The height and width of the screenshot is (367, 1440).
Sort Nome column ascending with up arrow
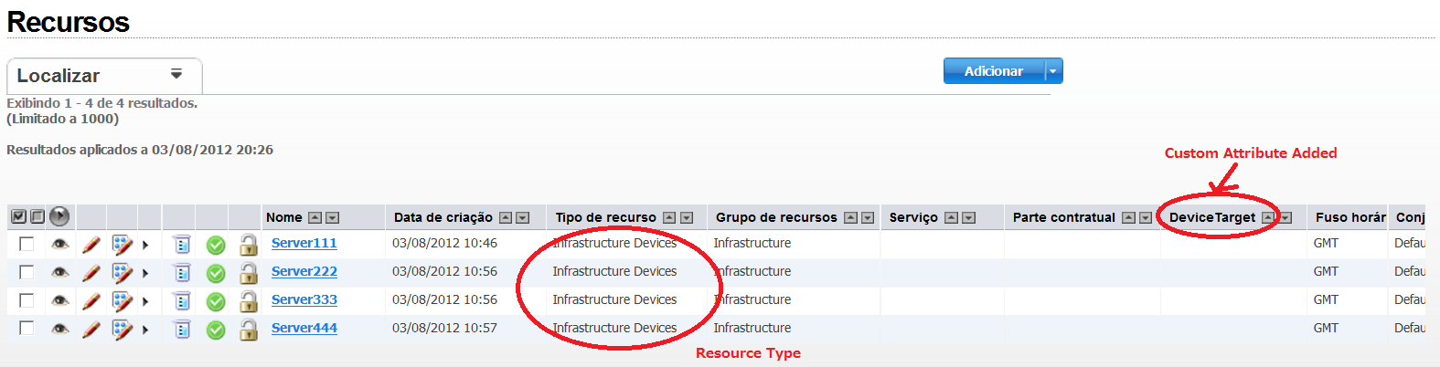pyautogui.click(x=315, y=218)
